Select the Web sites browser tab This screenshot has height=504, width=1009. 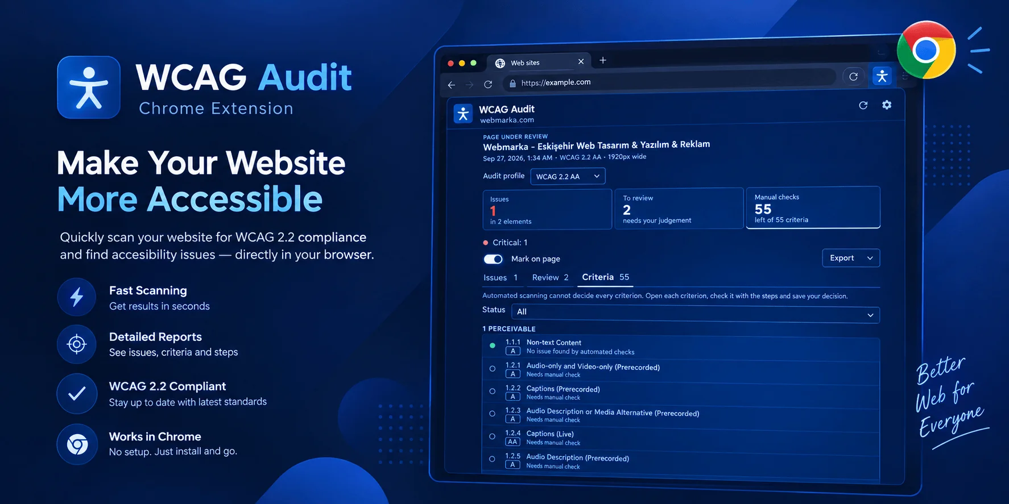pyautogui.click(x=539, y=62)
